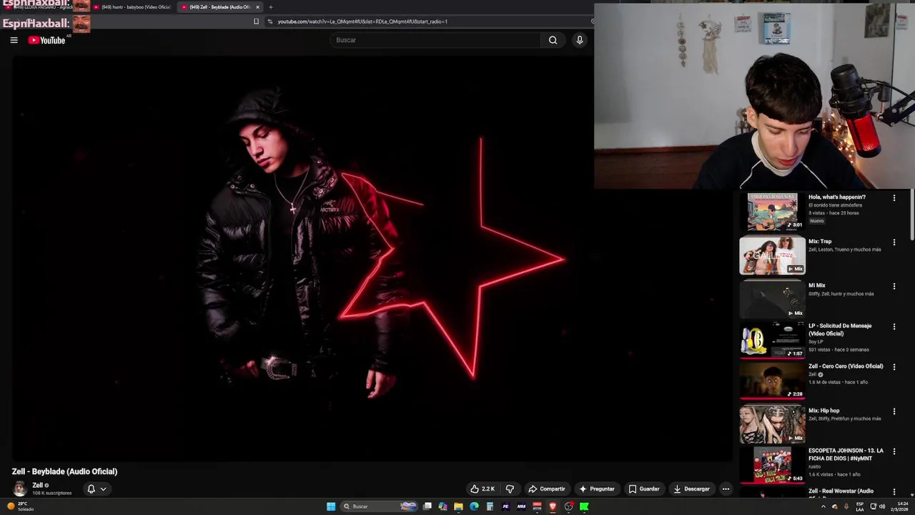Click the Preguntar button
Viewport: 915px width, 515px height.
coord(597,489)
